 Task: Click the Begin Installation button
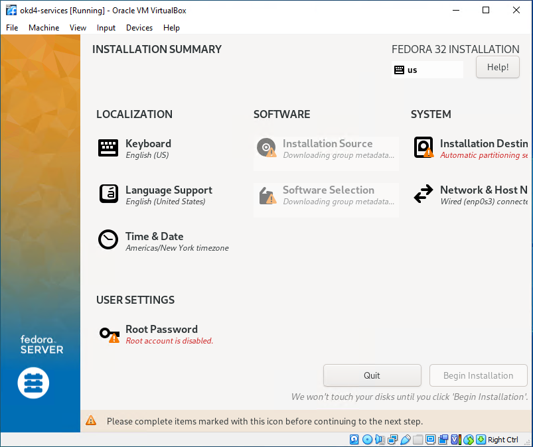(x=478, y=375)
